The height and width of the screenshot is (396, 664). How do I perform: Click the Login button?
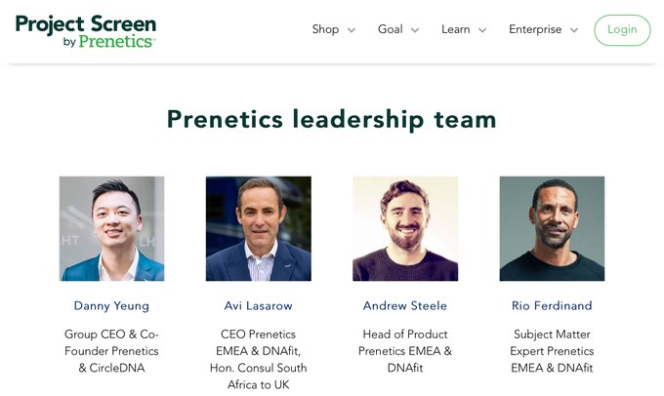tap(622, 30)
